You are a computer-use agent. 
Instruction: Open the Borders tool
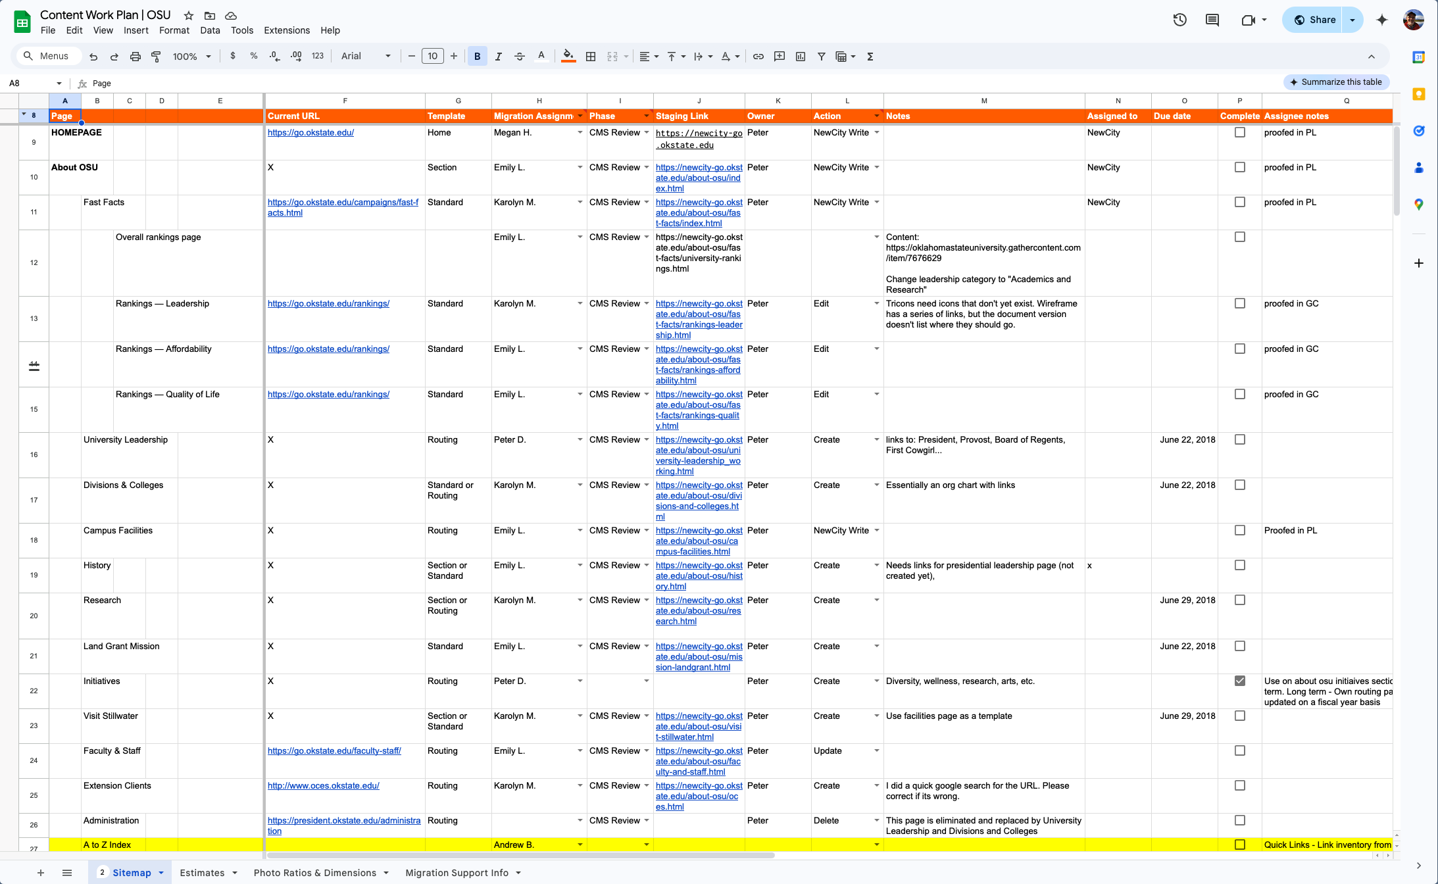[x=591, y=57]
